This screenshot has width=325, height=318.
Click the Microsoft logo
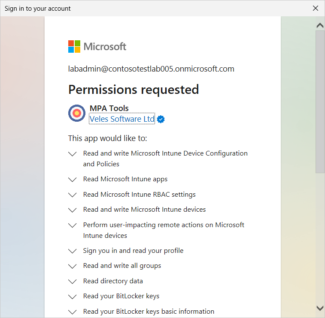[x=97, y=47]
